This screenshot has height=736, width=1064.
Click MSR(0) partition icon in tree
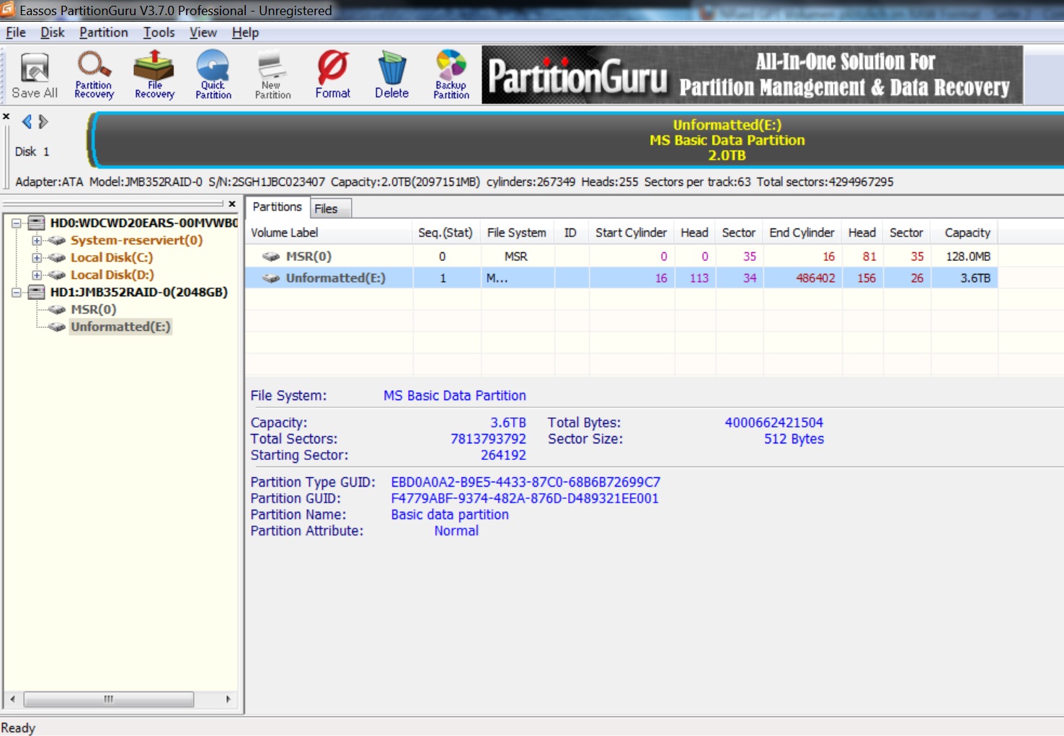pos(57,309)
